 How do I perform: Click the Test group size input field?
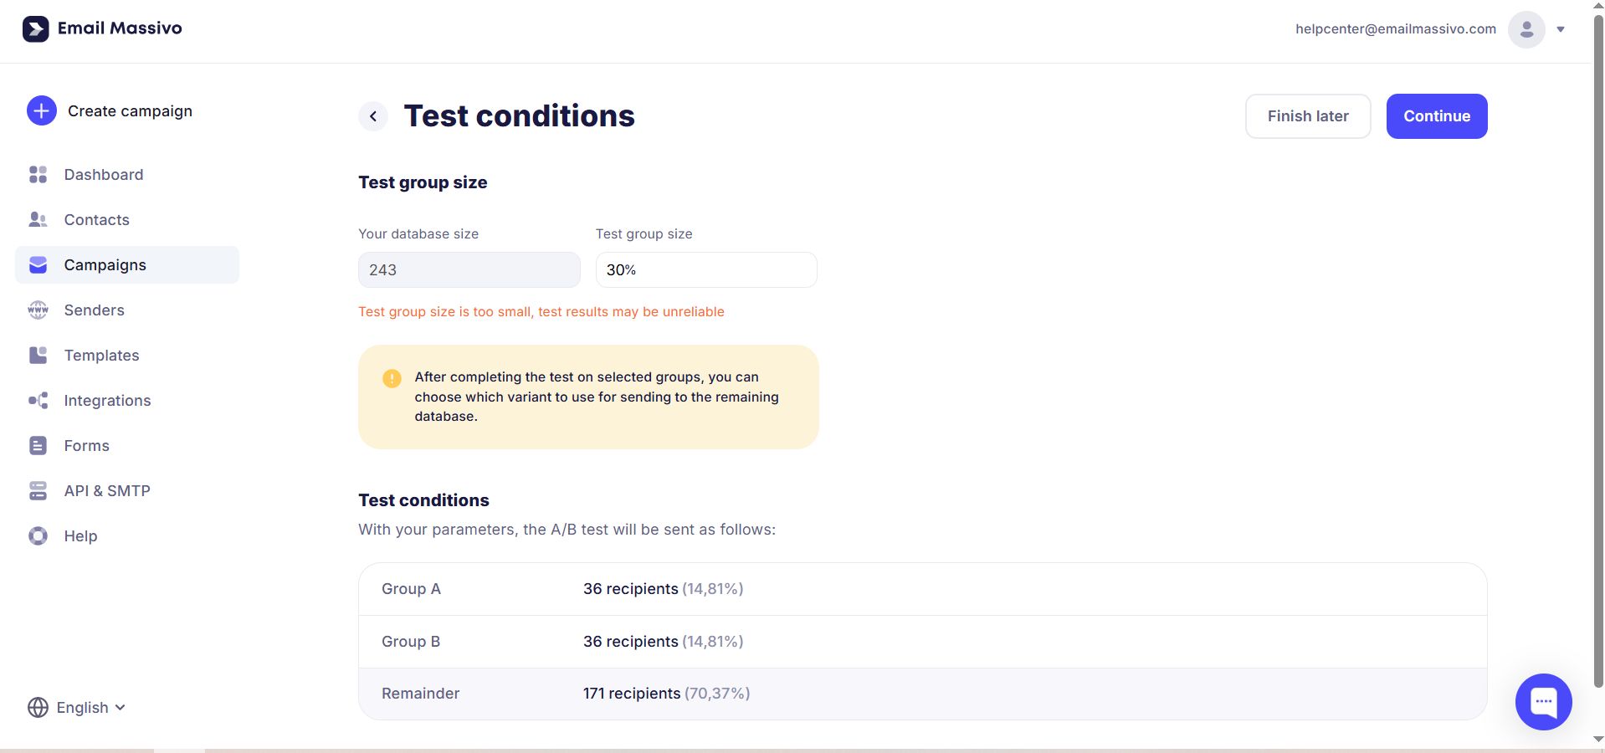coord(705,269)
